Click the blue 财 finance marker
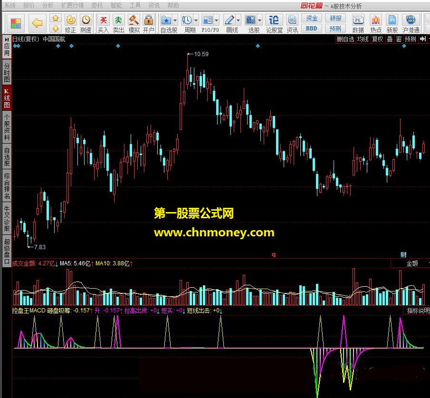This screenshot has width=430, height=398. (x=403, y=254)
